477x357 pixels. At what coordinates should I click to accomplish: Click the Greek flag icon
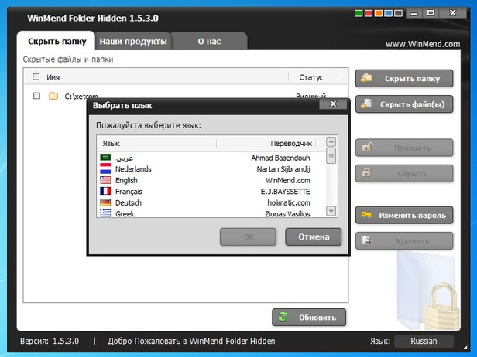[x=105, y=213]
